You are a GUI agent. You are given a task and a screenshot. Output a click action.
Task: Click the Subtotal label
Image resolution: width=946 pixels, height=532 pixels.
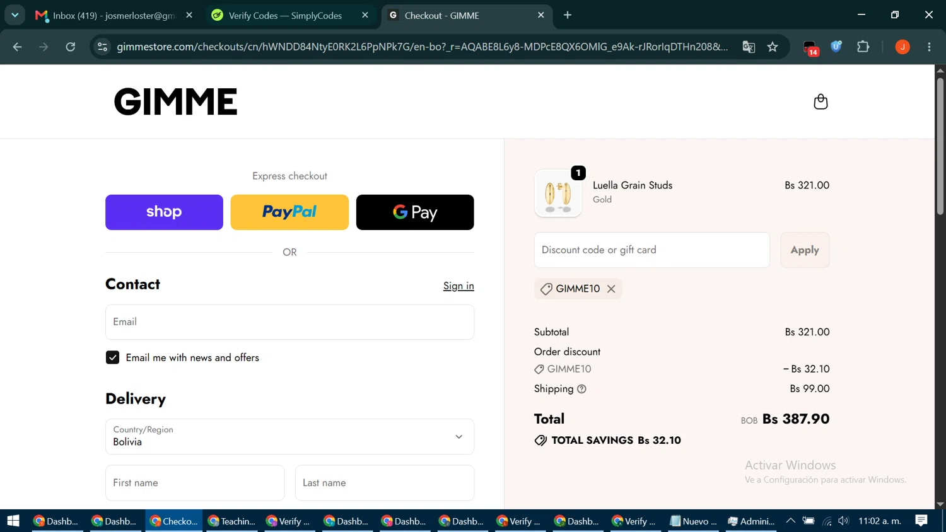click(551, 332)
